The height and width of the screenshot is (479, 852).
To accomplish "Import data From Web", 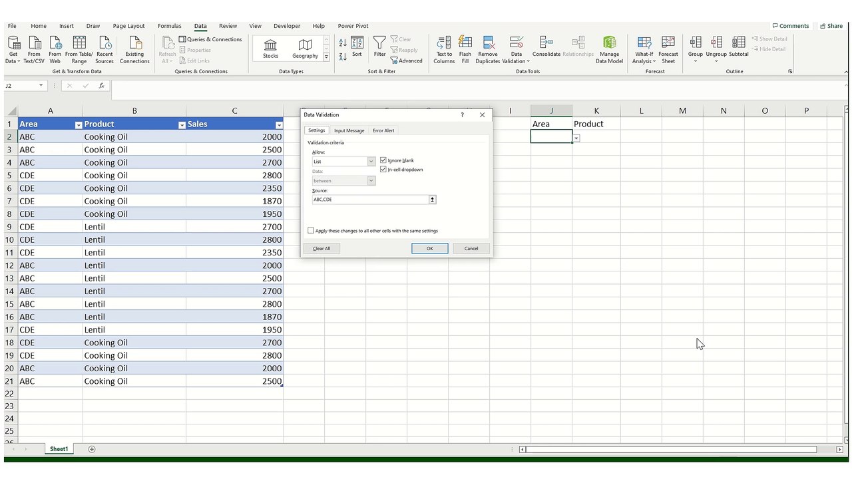I will pos(55,50).
